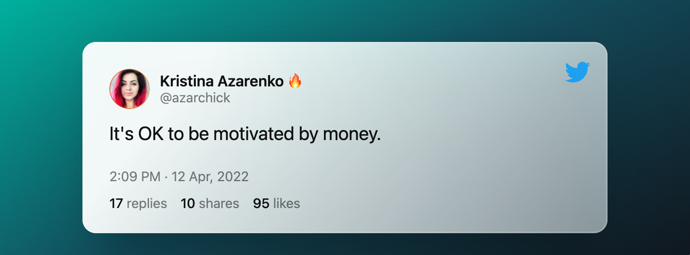Image resolution: width=690 pixels, height=255 pixels.
Task: Click the 2:09 PM timestamp
Action: click(x=135, y=176)
